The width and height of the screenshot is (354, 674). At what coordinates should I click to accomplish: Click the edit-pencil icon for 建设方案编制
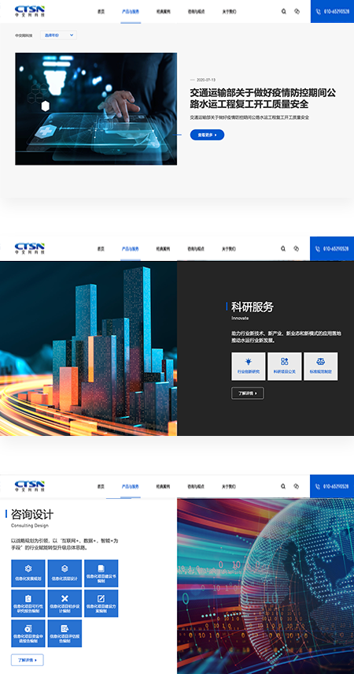pos(101,598)
